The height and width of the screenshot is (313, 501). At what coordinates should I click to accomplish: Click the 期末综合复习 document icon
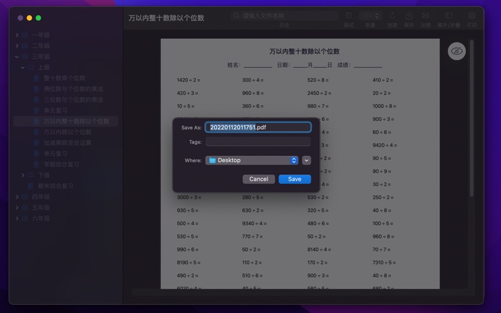point(29,186)
